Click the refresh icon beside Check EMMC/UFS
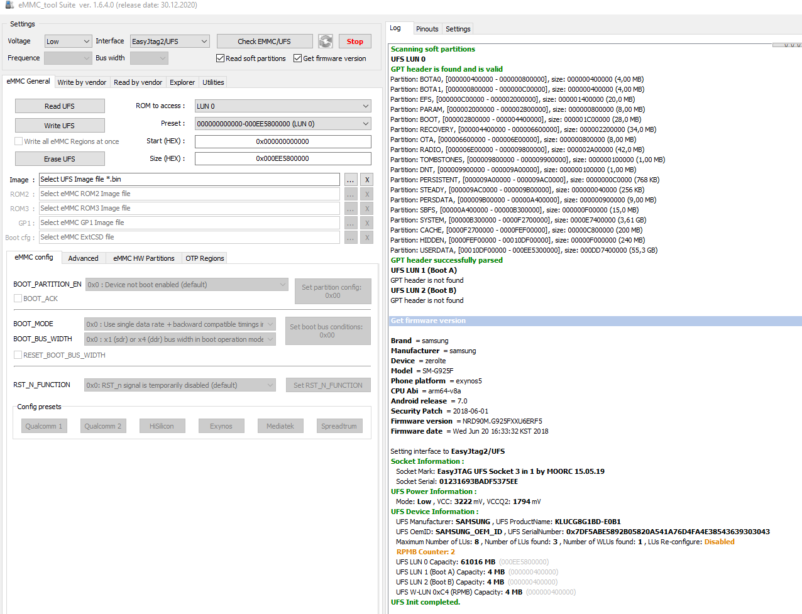Viewport: 802px width, 614px height. tap(325, 41)
